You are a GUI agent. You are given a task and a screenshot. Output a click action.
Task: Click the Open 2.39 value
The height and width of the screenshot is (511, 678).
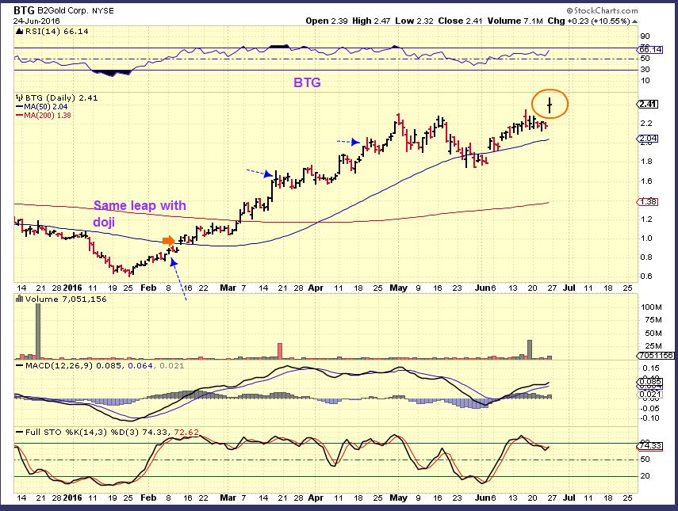click(x=327, y=21)
